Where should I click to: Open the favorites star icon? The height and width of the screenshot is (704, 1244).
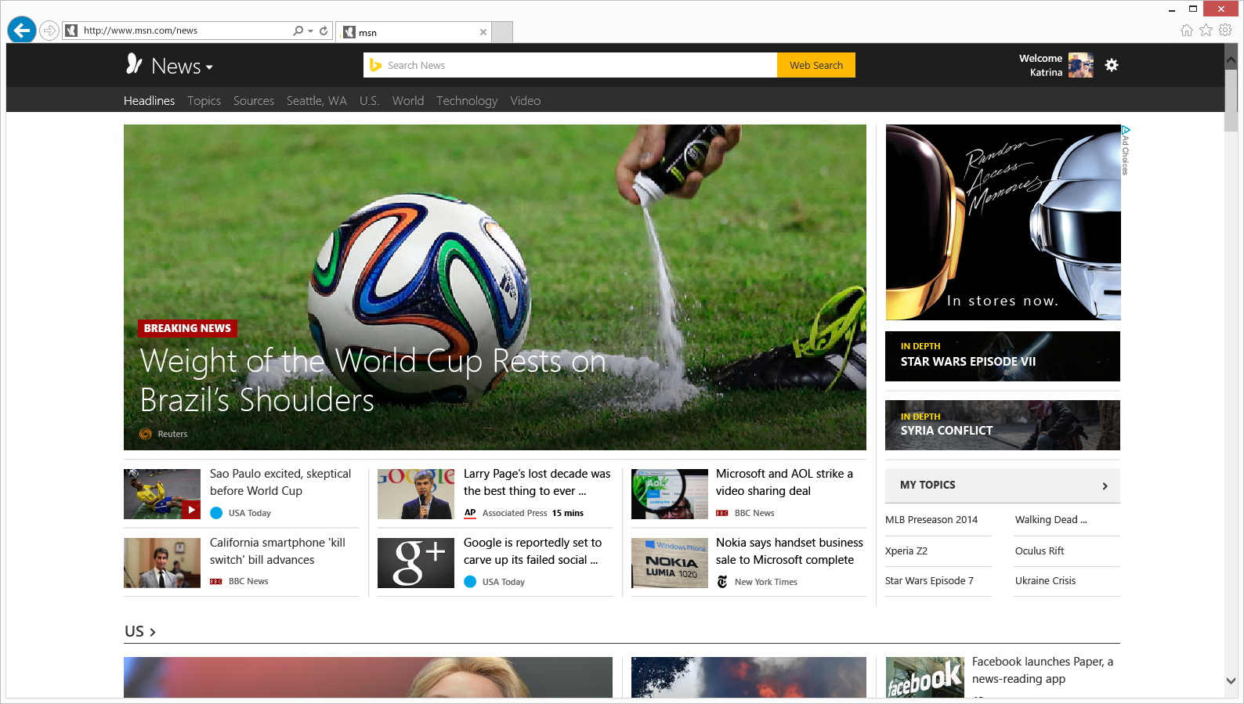[1206, 31]
